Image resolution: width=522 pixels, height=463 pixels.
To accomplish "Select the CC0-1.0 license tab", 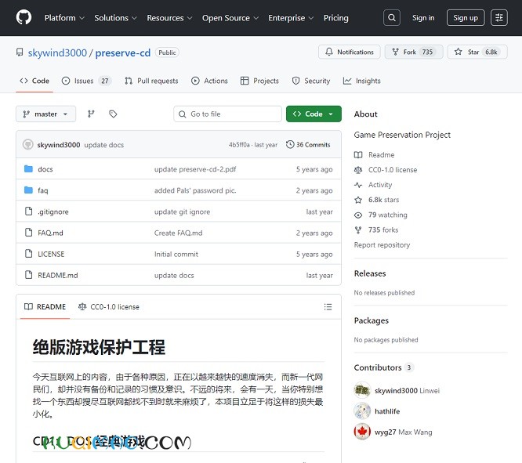I will pyautogui.click(x=108, y=307).
